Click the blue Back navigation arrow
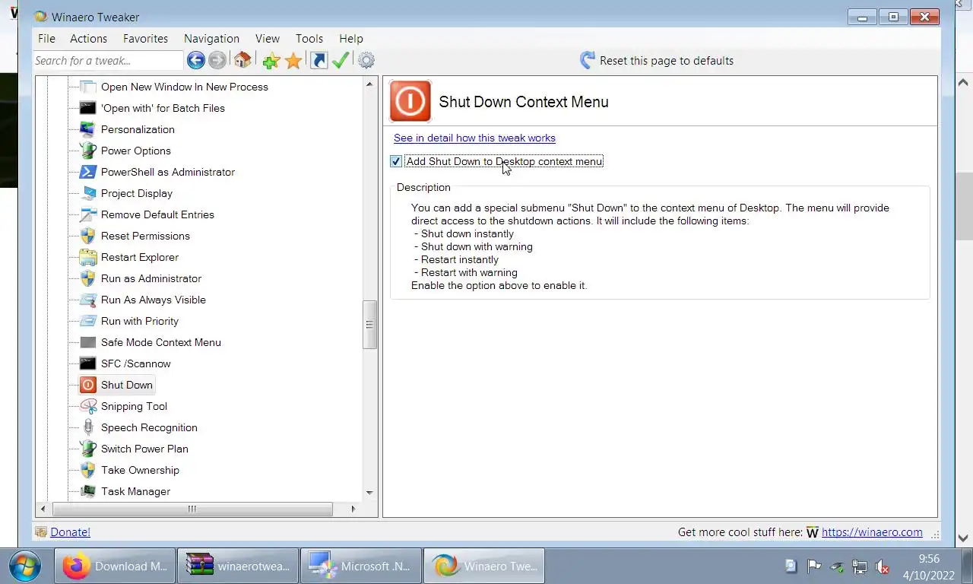Screen dimensions: 973x584 click(195, 60)
